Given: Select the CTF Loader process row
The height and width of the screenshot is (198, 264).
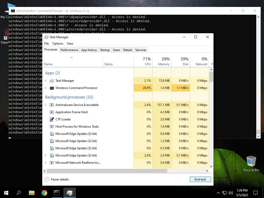Looking at the screenshot, I should pos(126,119).
